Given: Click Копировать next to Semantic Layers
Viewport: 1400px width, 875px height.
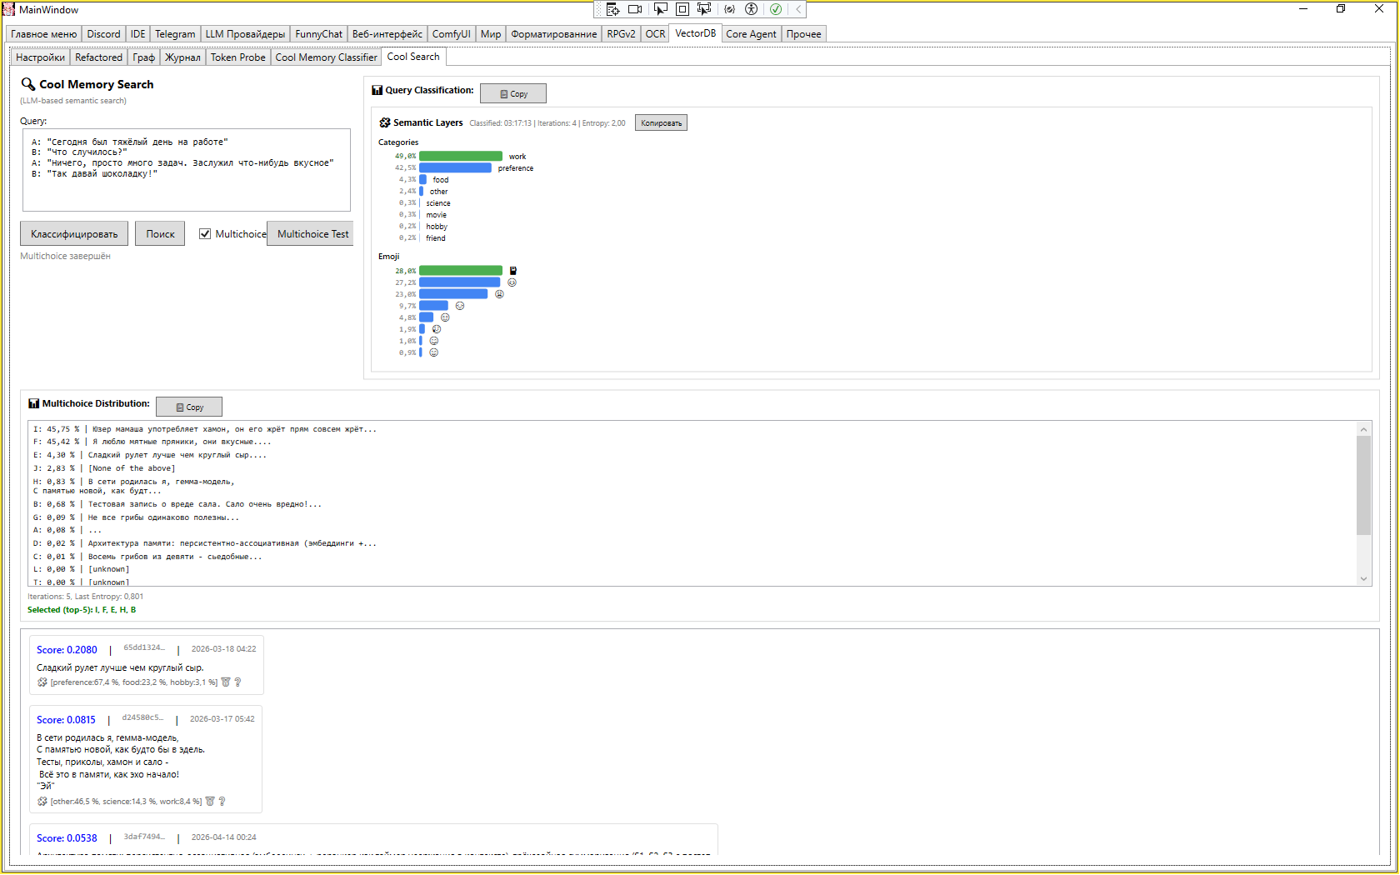Looking at the screenshot, I should point(661,122).
